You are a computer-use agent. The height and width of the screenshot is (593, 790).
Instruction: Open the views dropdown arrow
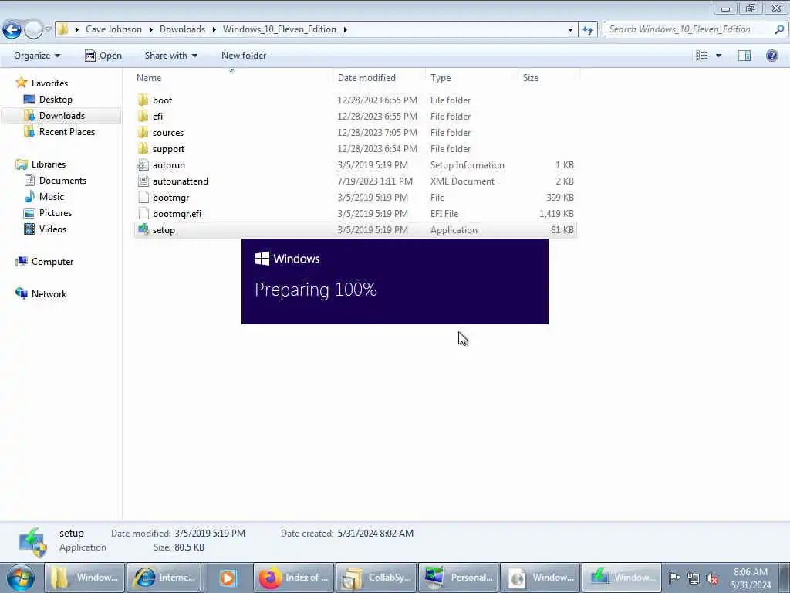point(718,56)
